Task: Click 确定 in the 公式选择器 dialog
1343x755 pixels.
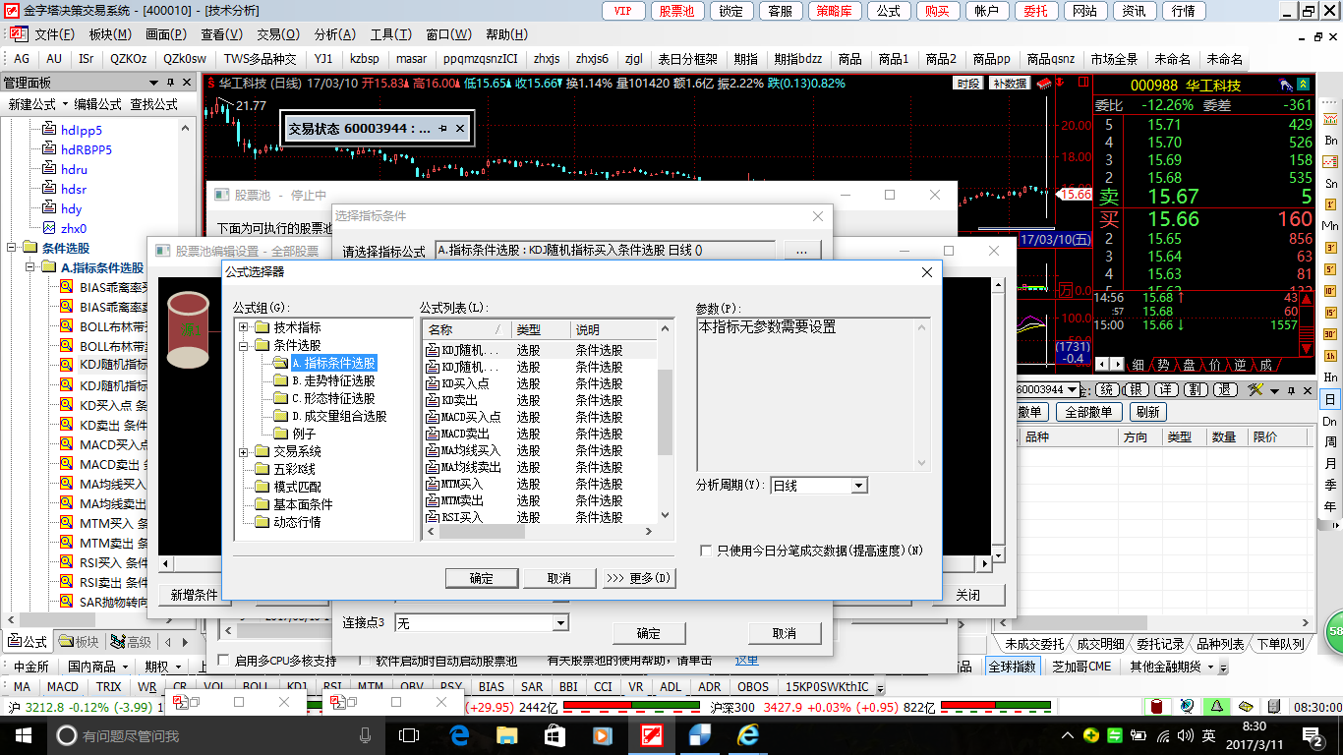Action: pos(482,578)
